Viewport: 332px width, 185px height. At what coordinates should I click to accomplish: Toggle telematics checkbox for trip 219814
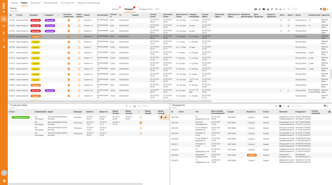[68, 90]
